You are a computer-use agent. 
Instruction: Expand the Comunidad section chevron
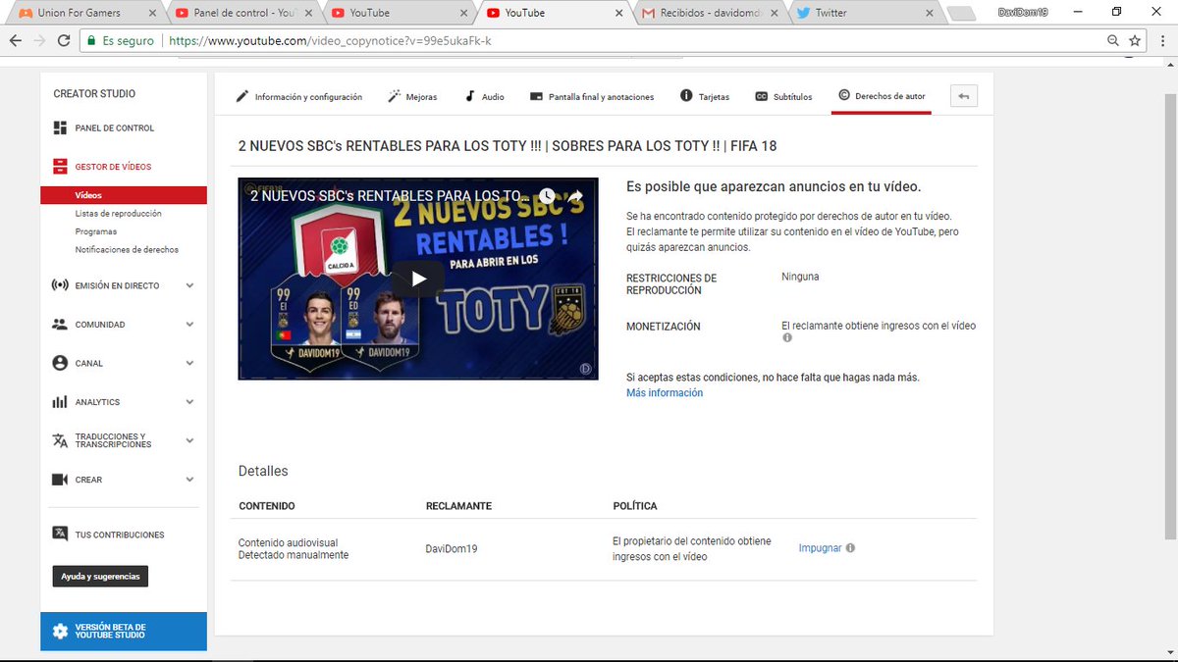pyautogui.click(x=189, y=325)
